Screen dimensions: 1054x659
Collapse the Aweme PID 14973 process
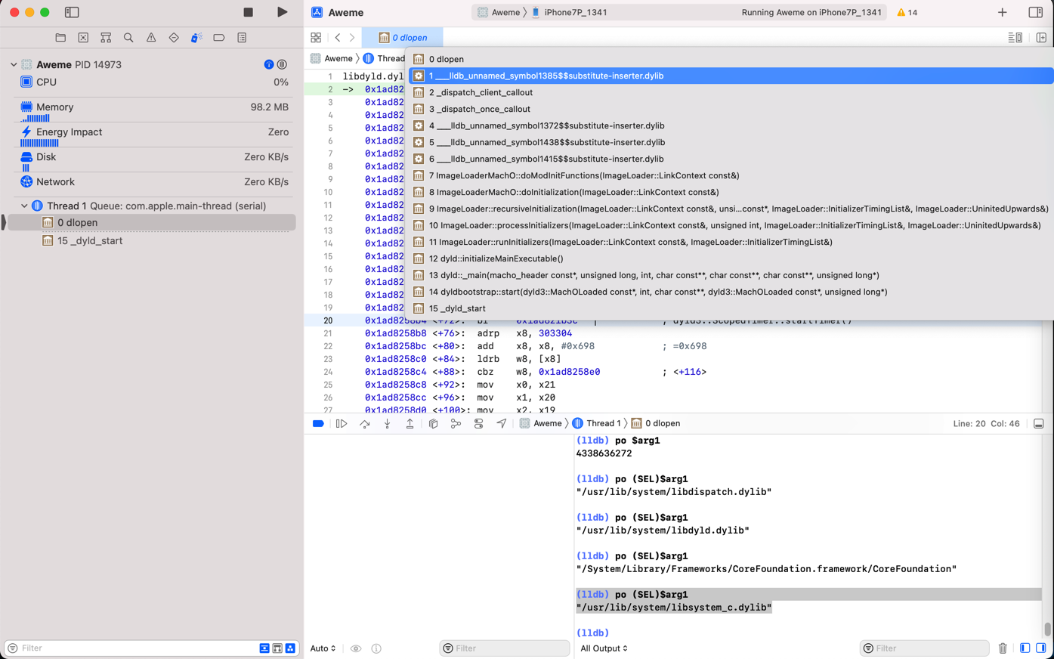(14, 65)
